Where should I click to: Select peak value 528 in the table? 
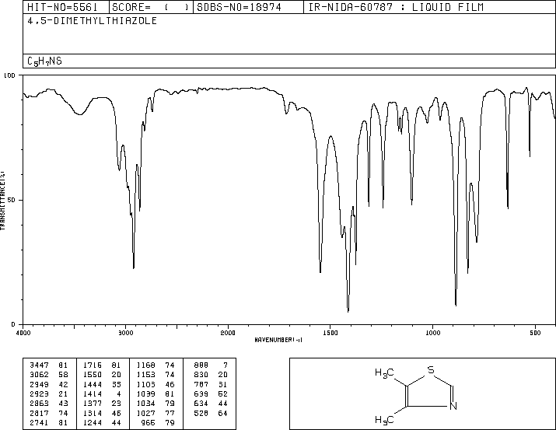coord(201,413)
